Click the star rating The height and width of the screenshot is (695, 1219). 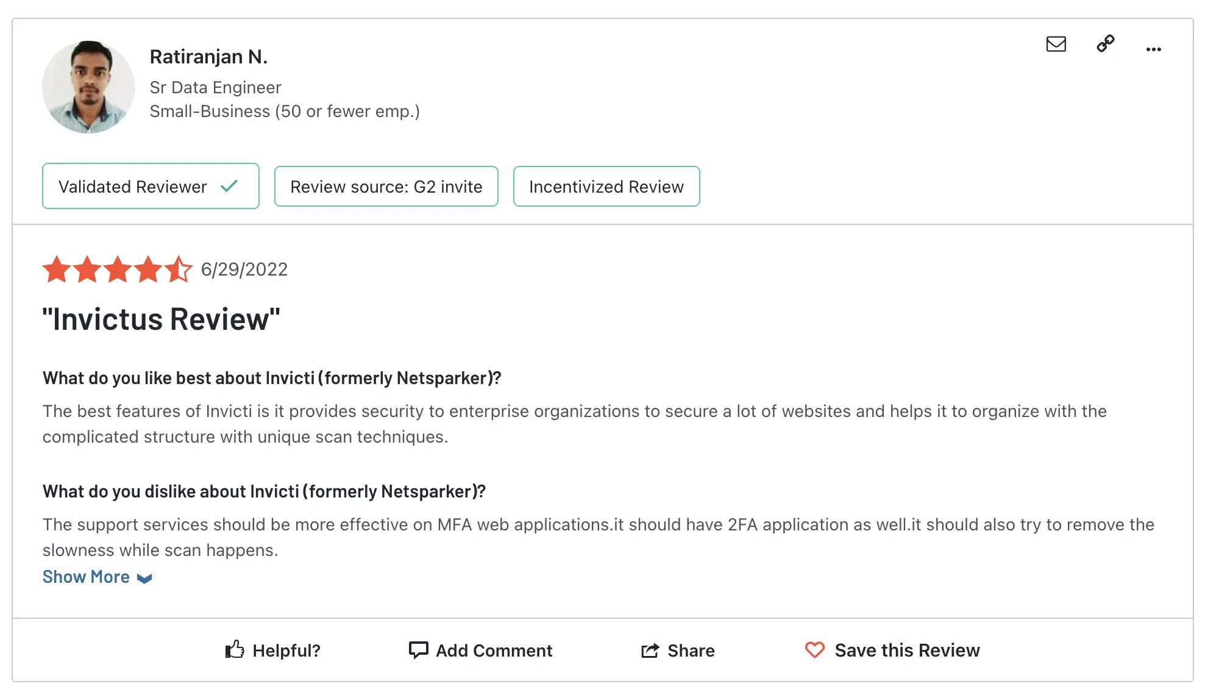pyautogui.click(x=118, y=269)
